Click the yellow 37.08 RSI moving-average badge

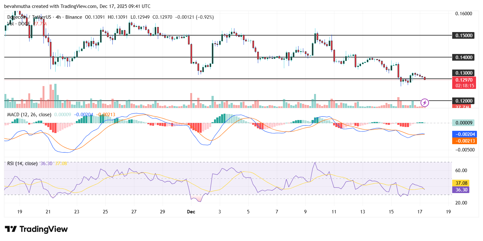coord(460,183)
